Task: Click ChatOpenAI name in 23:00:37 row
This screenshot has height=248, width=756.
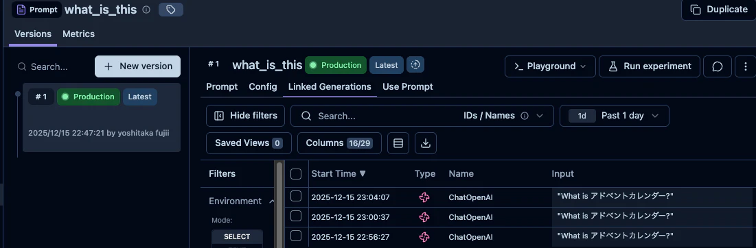Action: pyautogui.click(x=470, y=217)
